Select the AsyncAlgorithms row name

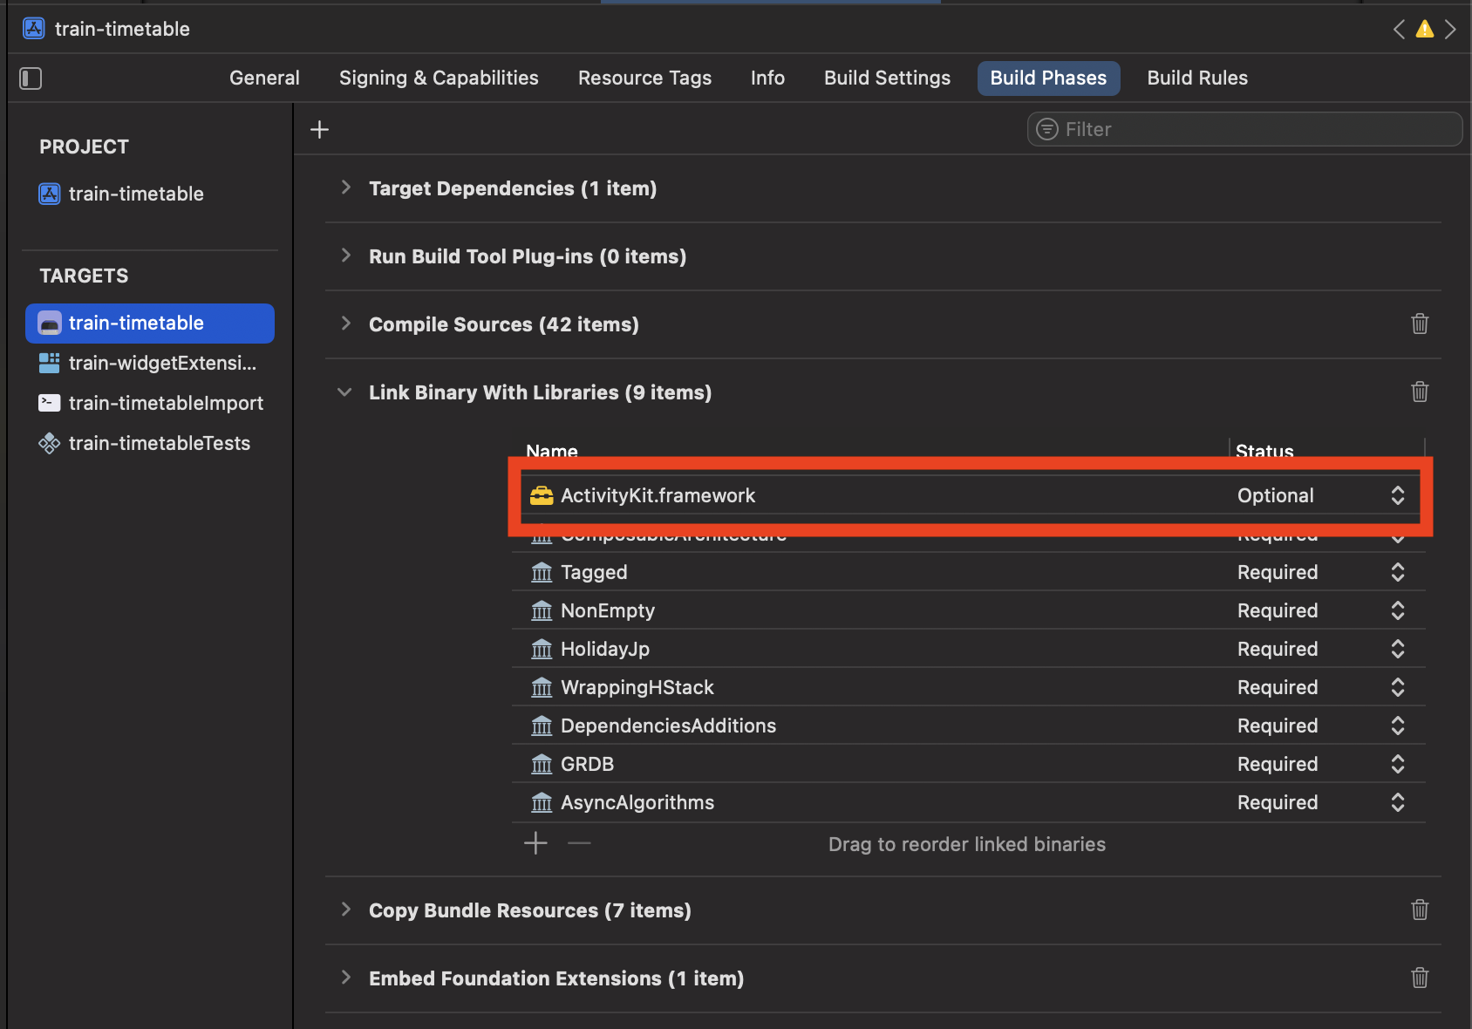click(637, 802)
